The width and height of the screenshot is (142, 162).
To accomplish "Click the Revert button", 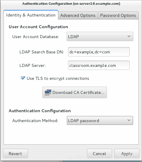I will (x=15, y=154).
